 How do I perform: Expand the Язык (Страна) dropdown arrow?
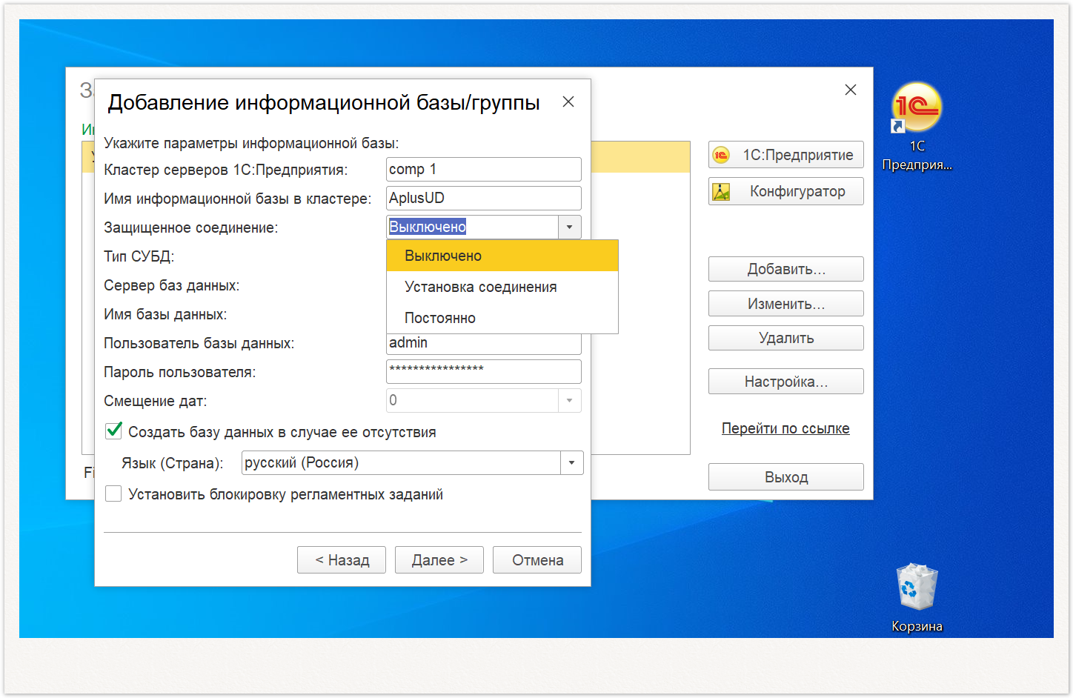571,463
